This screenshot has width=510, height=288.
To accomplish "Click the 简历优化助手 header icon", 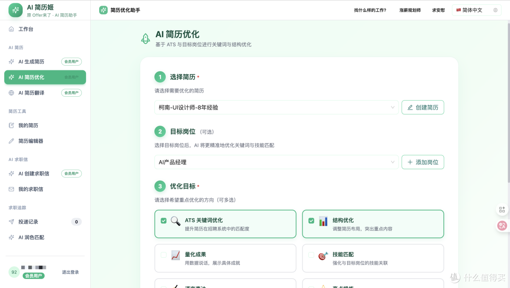I will point(103,10).
